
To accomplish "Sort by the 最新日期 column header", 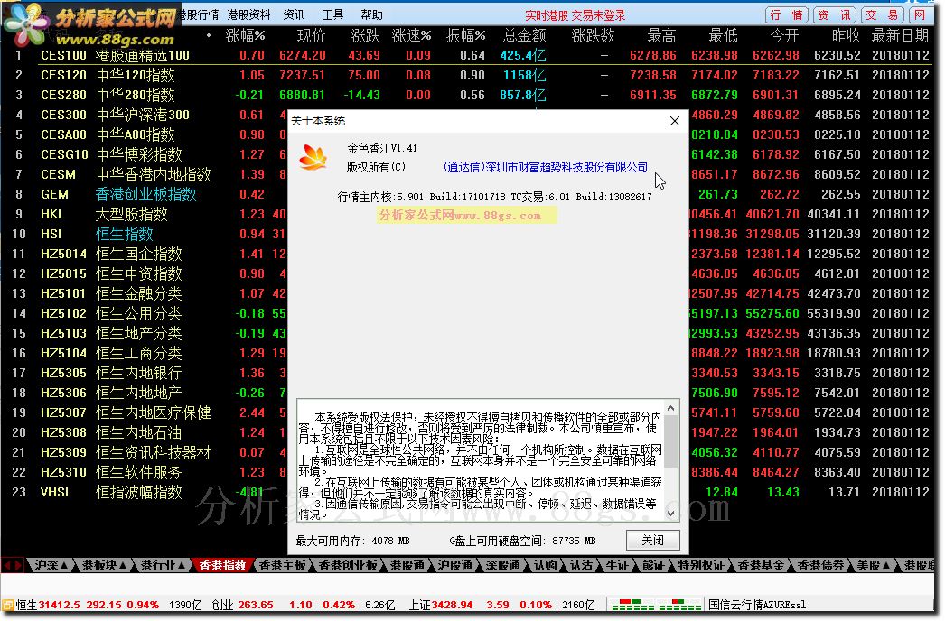I will pos(900,36).
